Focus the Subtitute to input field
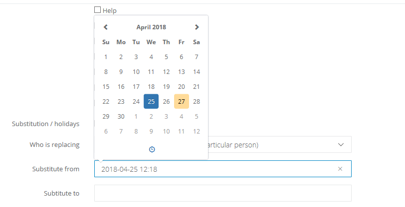Screen dimensions: 405x207 point(222,193)
